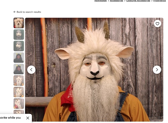Viewport: 168px width, 123px height.
Task: Open the Accessories breadcrumb link
Action: click(116, 1)
